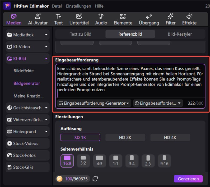
Task: Click the Generieren button
Action: point(188,179)
